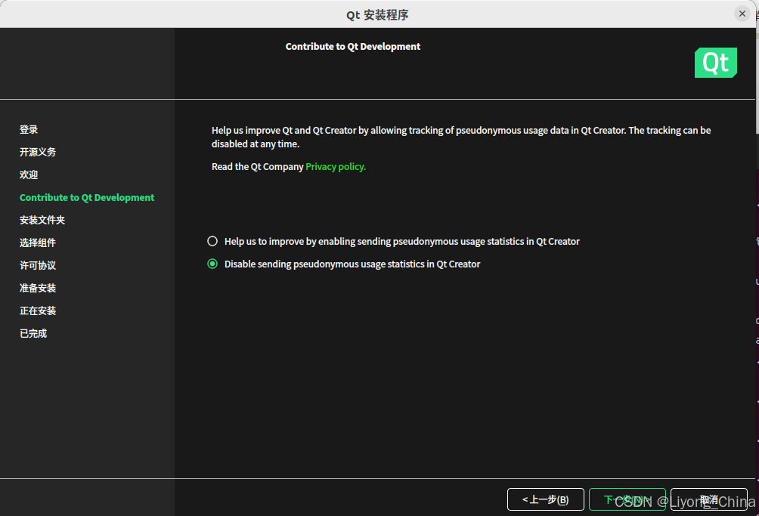Select the 许可协议 step in the sidebar
Screen dimensions: 759x516
tap(38, 265)
